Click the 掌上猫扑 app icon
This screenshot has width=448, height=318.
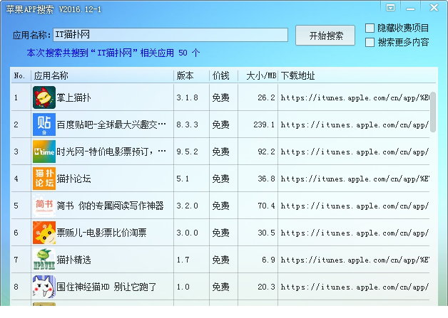tap(44, 97)
